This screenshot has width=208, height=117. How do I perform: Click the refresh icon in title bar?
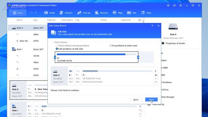click(x=174, y=6)
